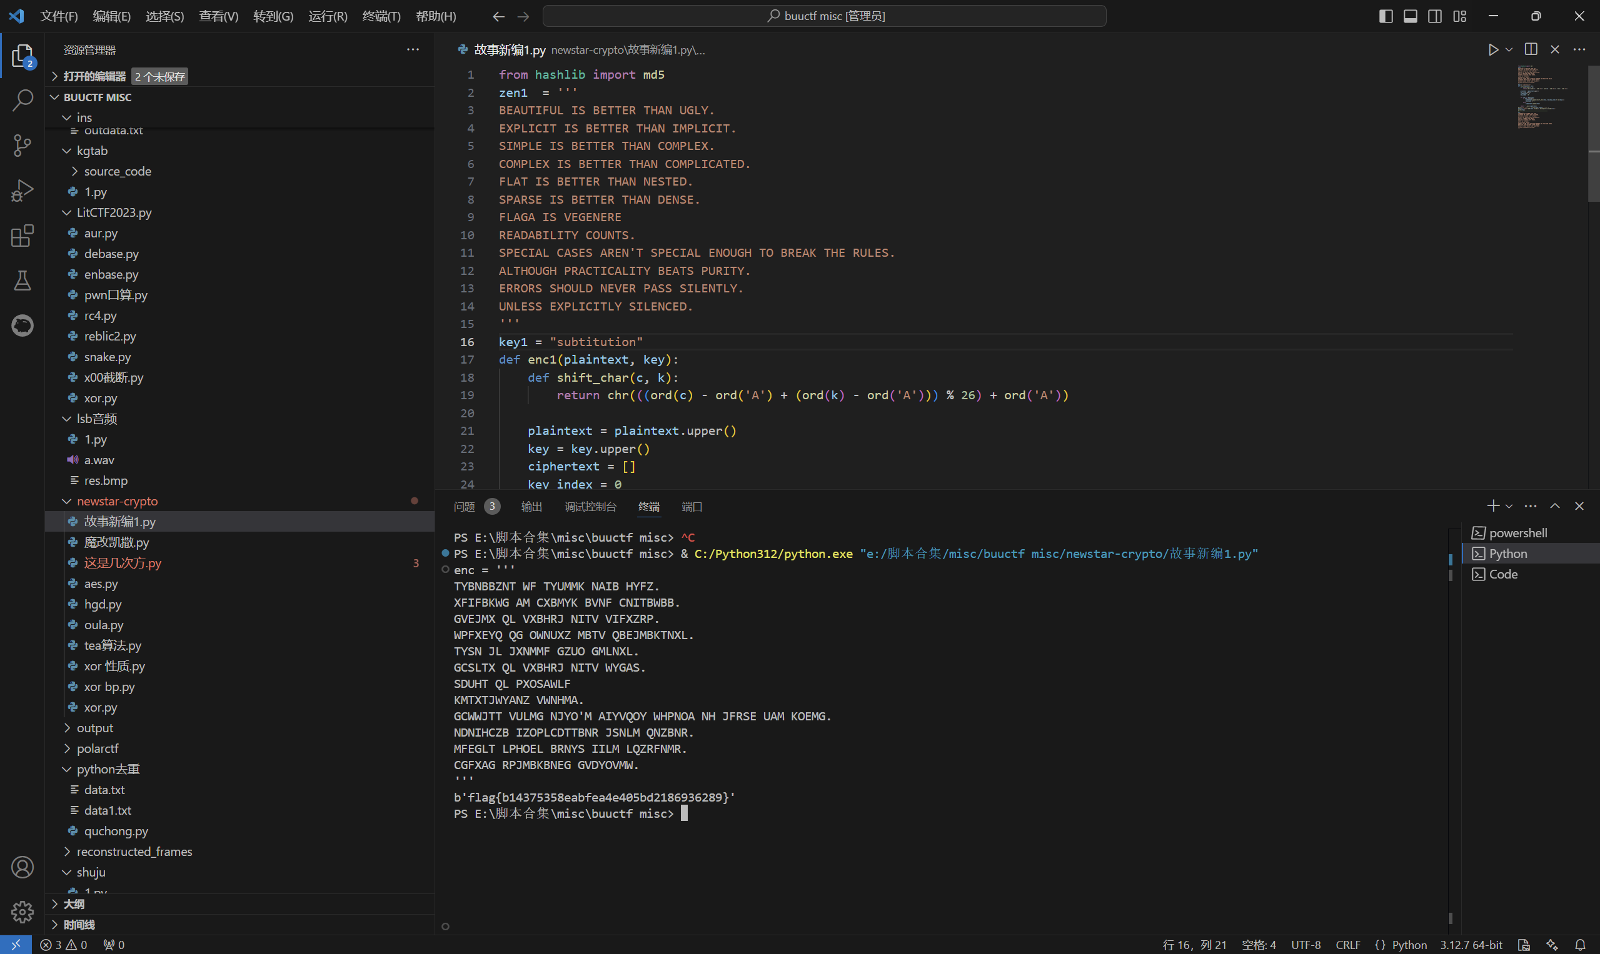This screenshot has width=1600, height=954.
Task: Switch to the 端口 ports tab
Action: [x=692, y=507]
